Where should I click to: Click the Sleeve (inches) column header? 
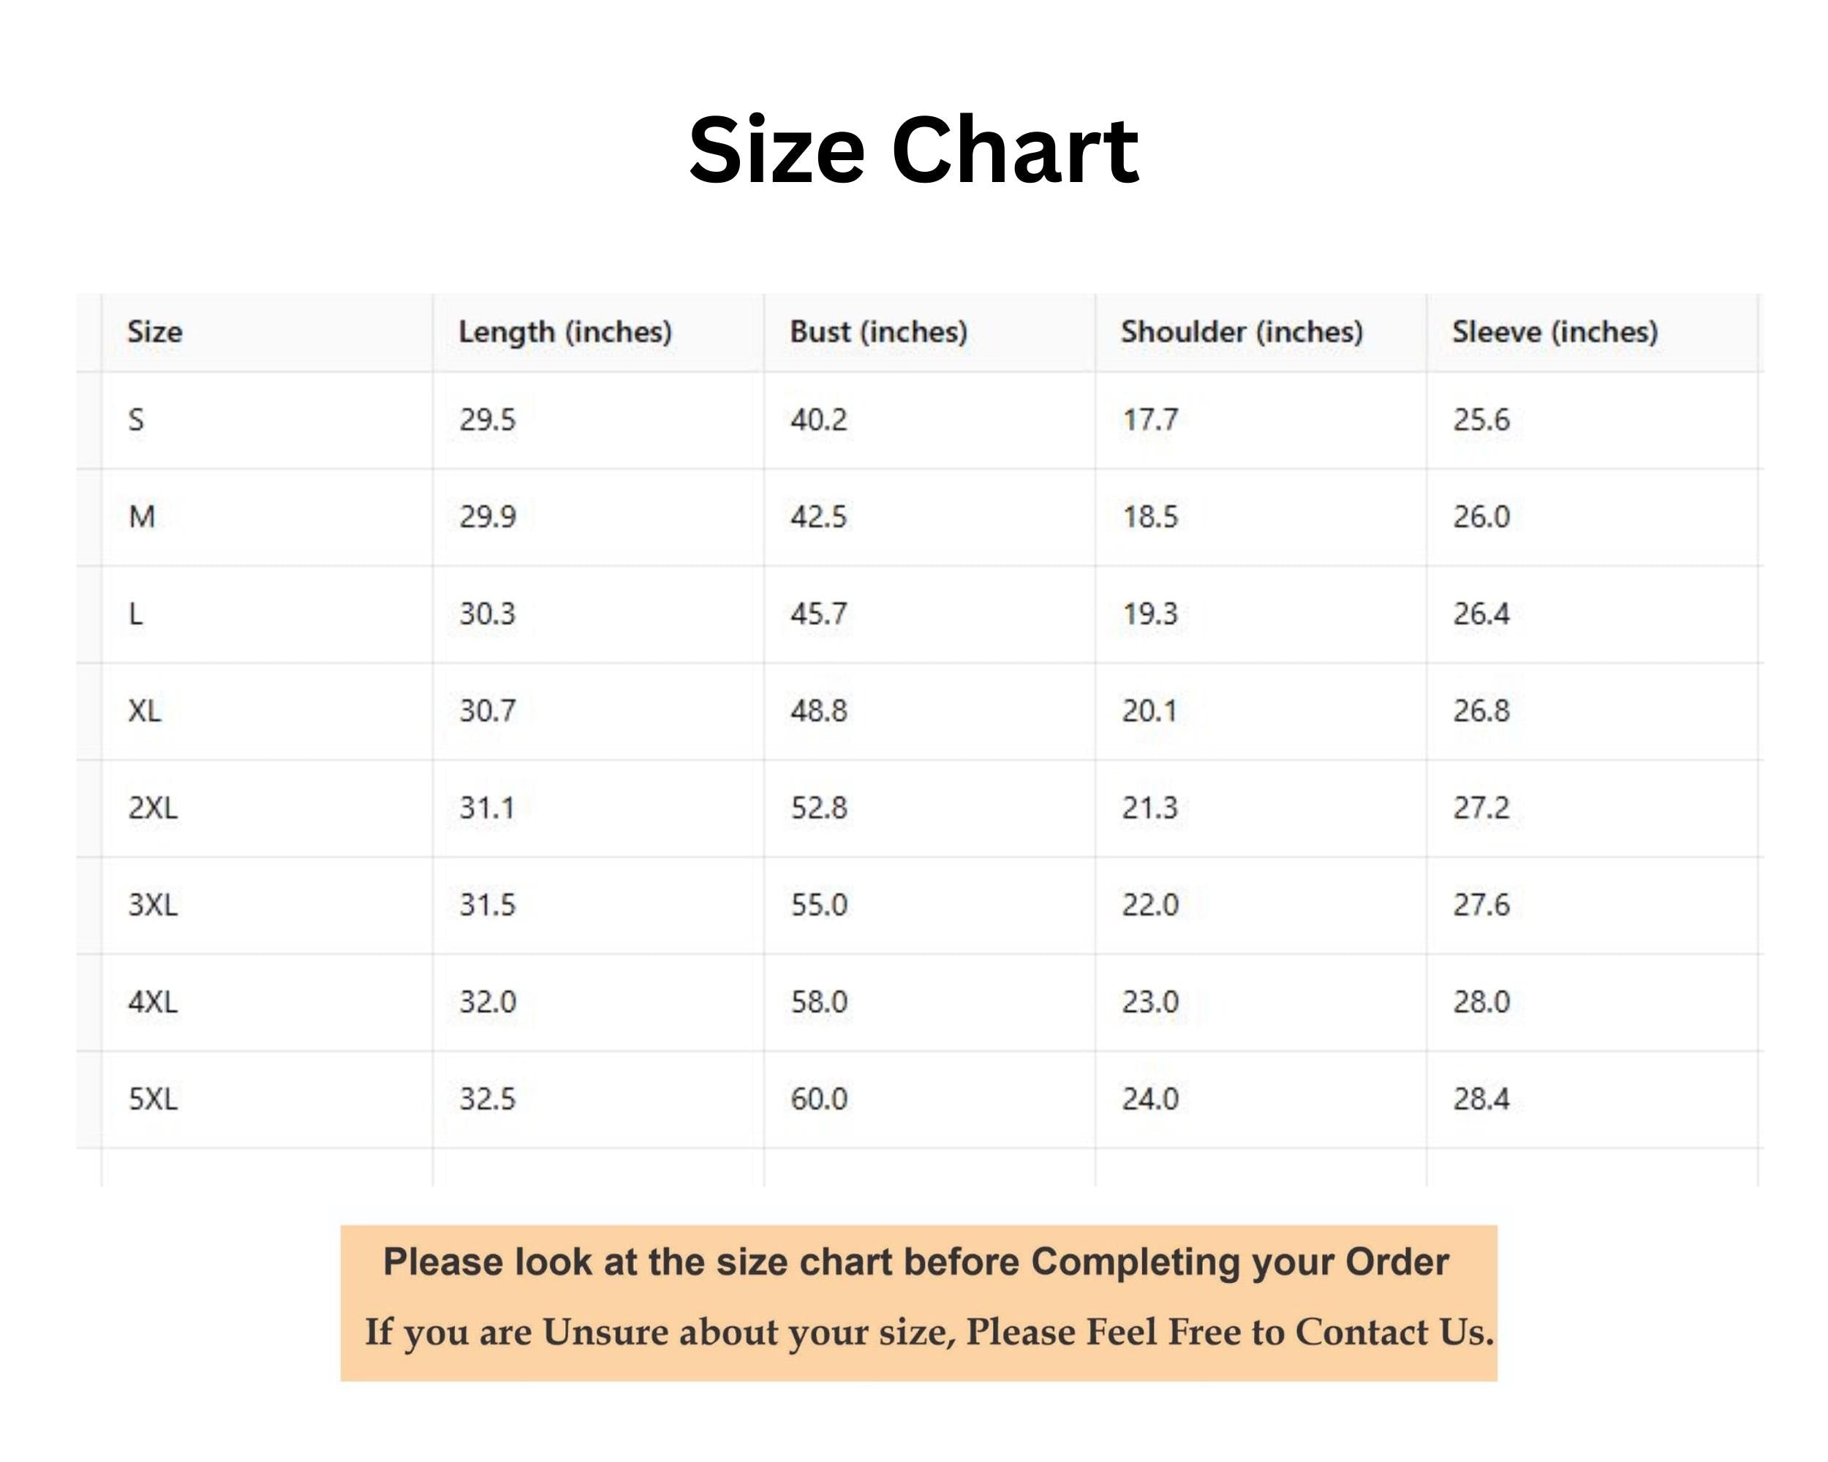coord(1554,331)
